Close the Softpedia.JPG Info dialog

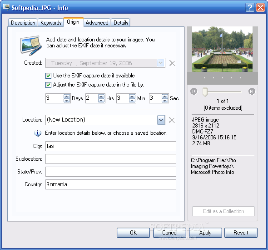pyautogui.click(x=260, y=8)
